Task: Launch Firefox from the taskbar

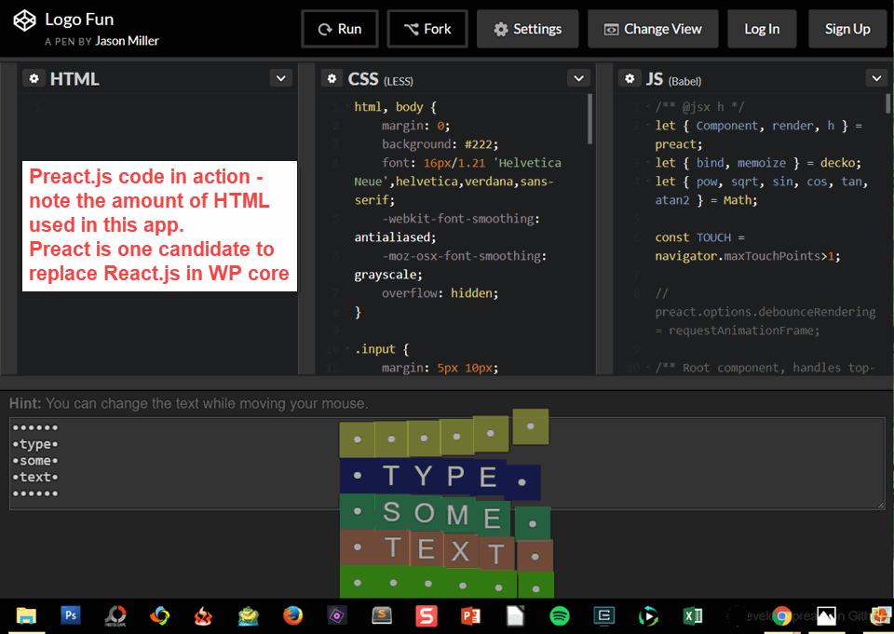Action: [293, 615]
